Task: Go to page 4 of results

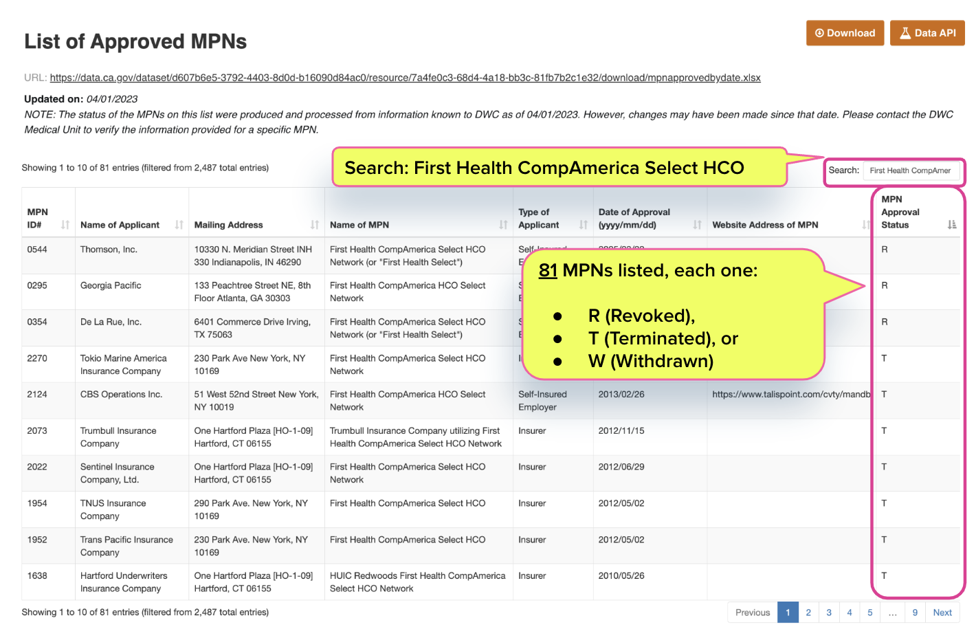Action: [850, 613]
